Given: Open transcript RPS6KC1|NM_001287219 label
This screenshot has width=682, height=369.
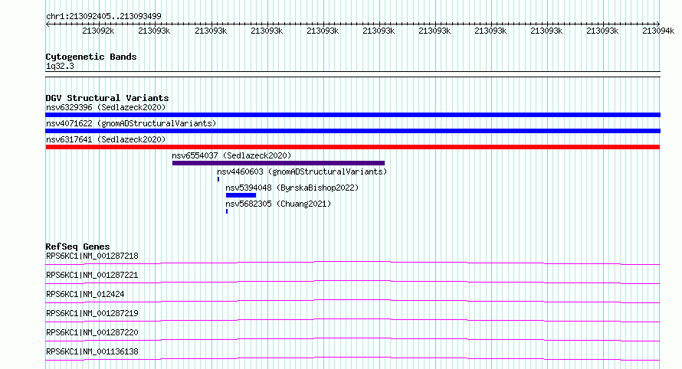Looking at the screenshot, I should coord(92,313).
